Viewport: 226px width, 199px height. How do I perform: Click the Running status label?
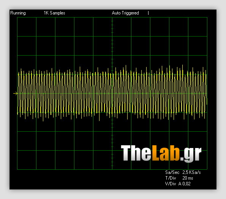click(x=18, y=13)
